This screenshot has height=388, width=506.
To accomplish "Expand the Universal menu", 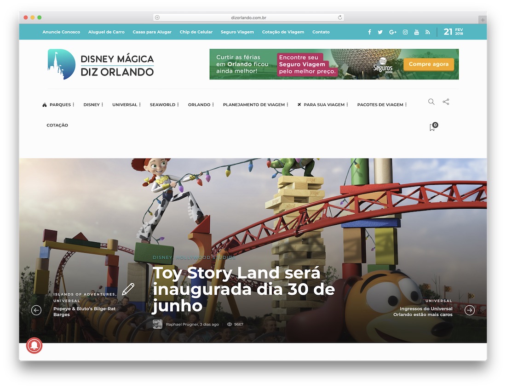I will coord(126,104).
